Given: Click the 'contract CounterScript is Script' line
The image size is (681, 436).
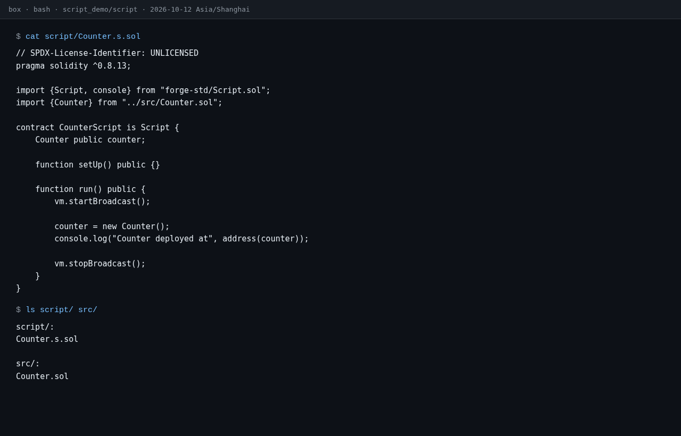Looking at the screenshot, I should [97, 128].
